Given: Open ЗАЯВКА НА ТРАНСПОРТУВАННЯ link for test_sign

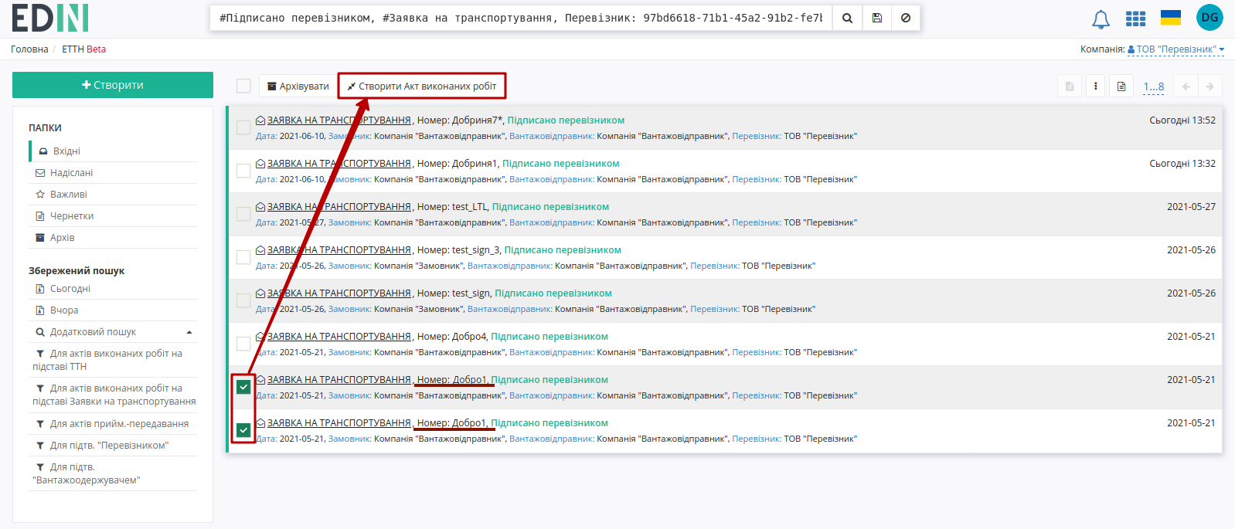Looking at the screenshot, I should 339,293.
